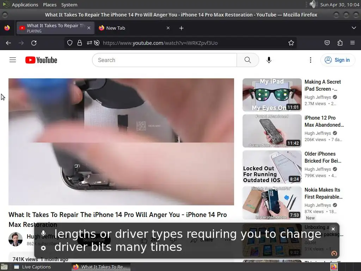
Task: Open YouTube settings three-dot menu
Action: [x=311, y=60]
